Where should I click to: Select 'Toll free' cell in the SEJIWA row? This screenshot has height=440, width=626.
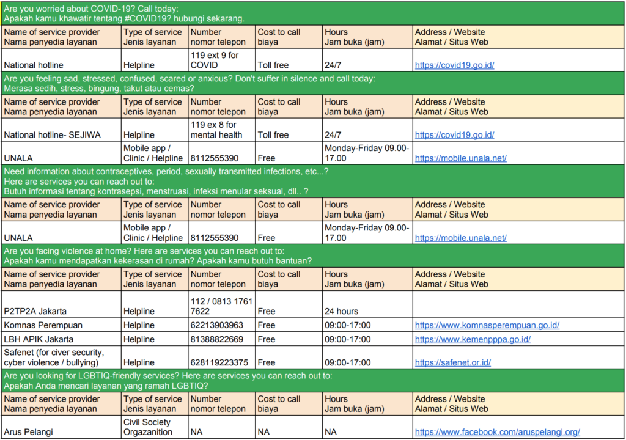pos(289,130)
